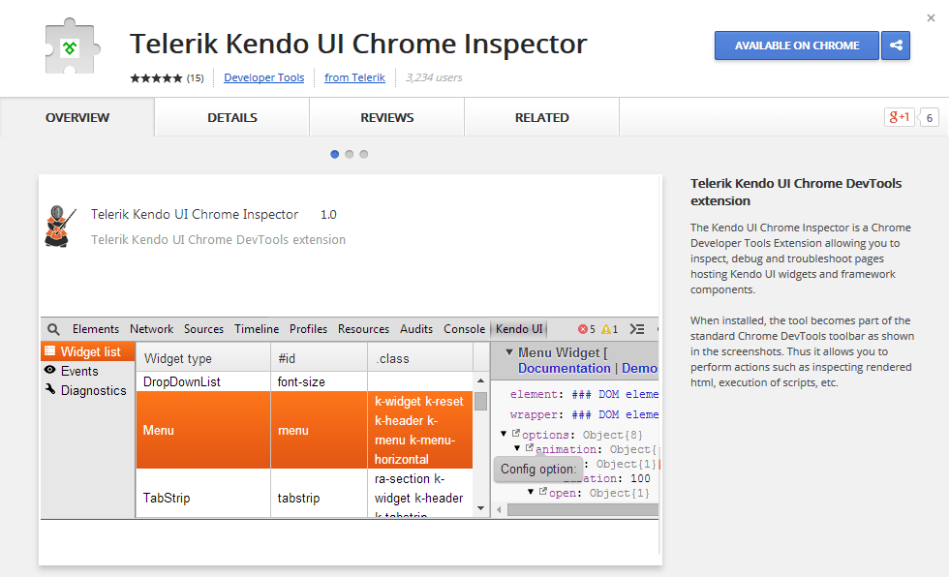The image size is (949, 577).
Task: Open the Developer Tools category link
Action: [263, 77]
